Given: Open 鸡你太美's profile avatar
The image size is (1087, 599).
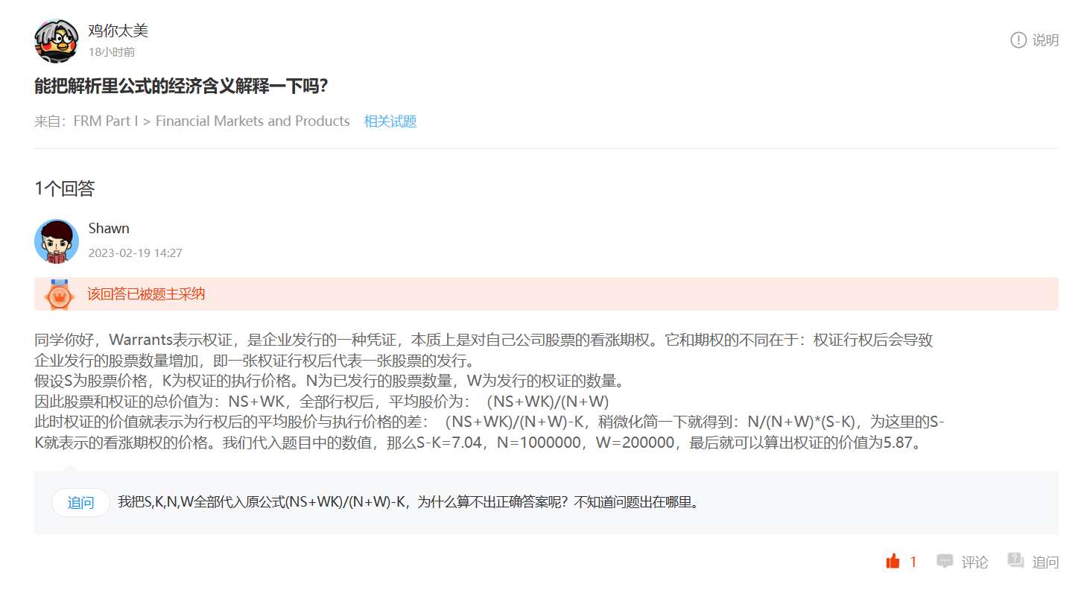Looking at the screenshot, I should [57, 40].
